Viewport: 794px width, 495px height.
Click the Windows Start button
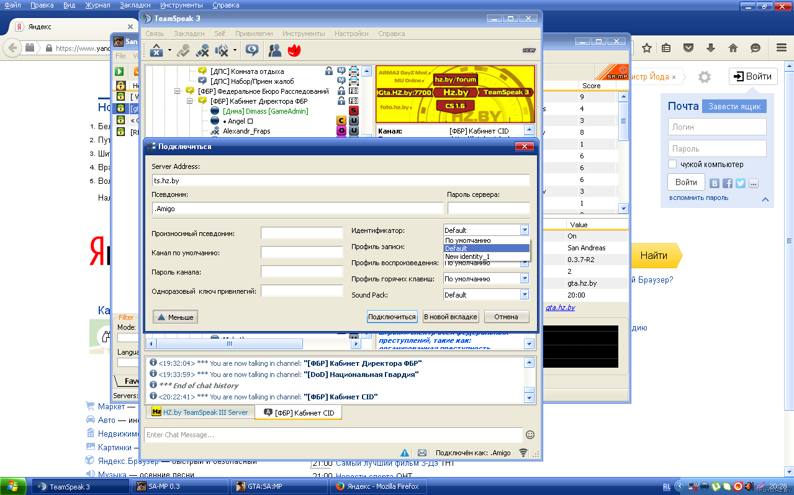[14, 486]
